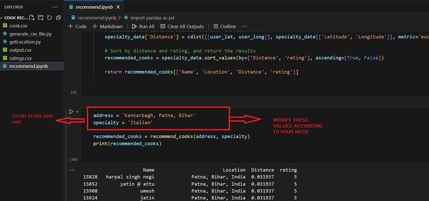
Task: Refresh the Explorer file list
Action: click(50, 18)
